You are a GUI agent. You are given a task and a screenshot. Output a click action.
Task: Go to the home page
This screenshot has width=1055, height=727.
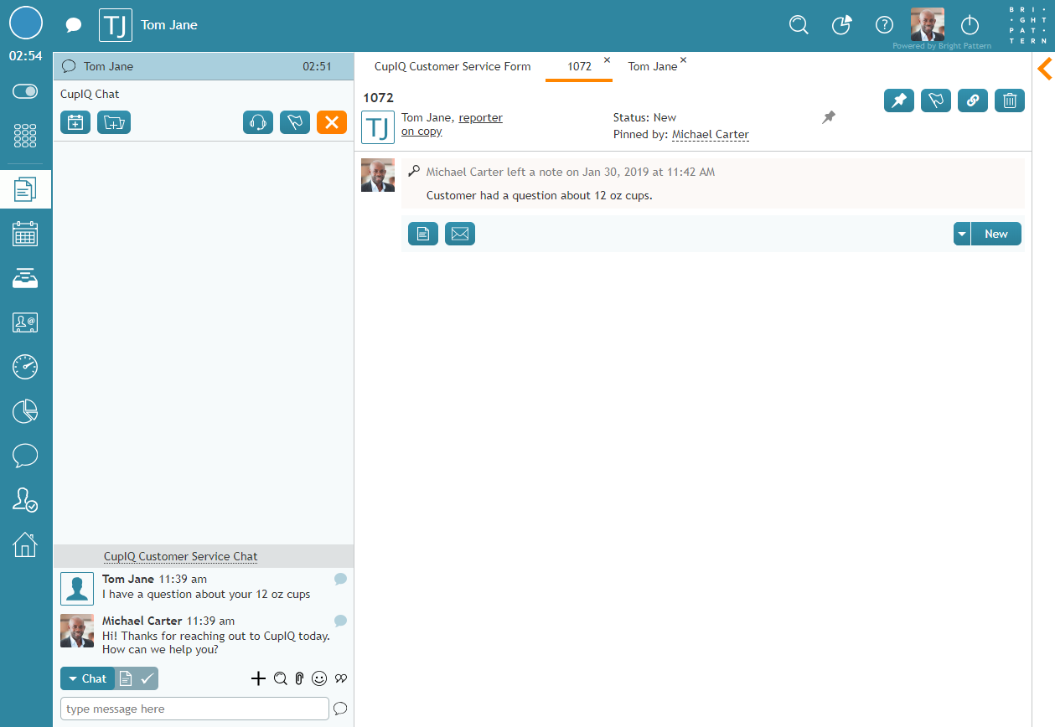pyautogui.click(x=25, y=544)
